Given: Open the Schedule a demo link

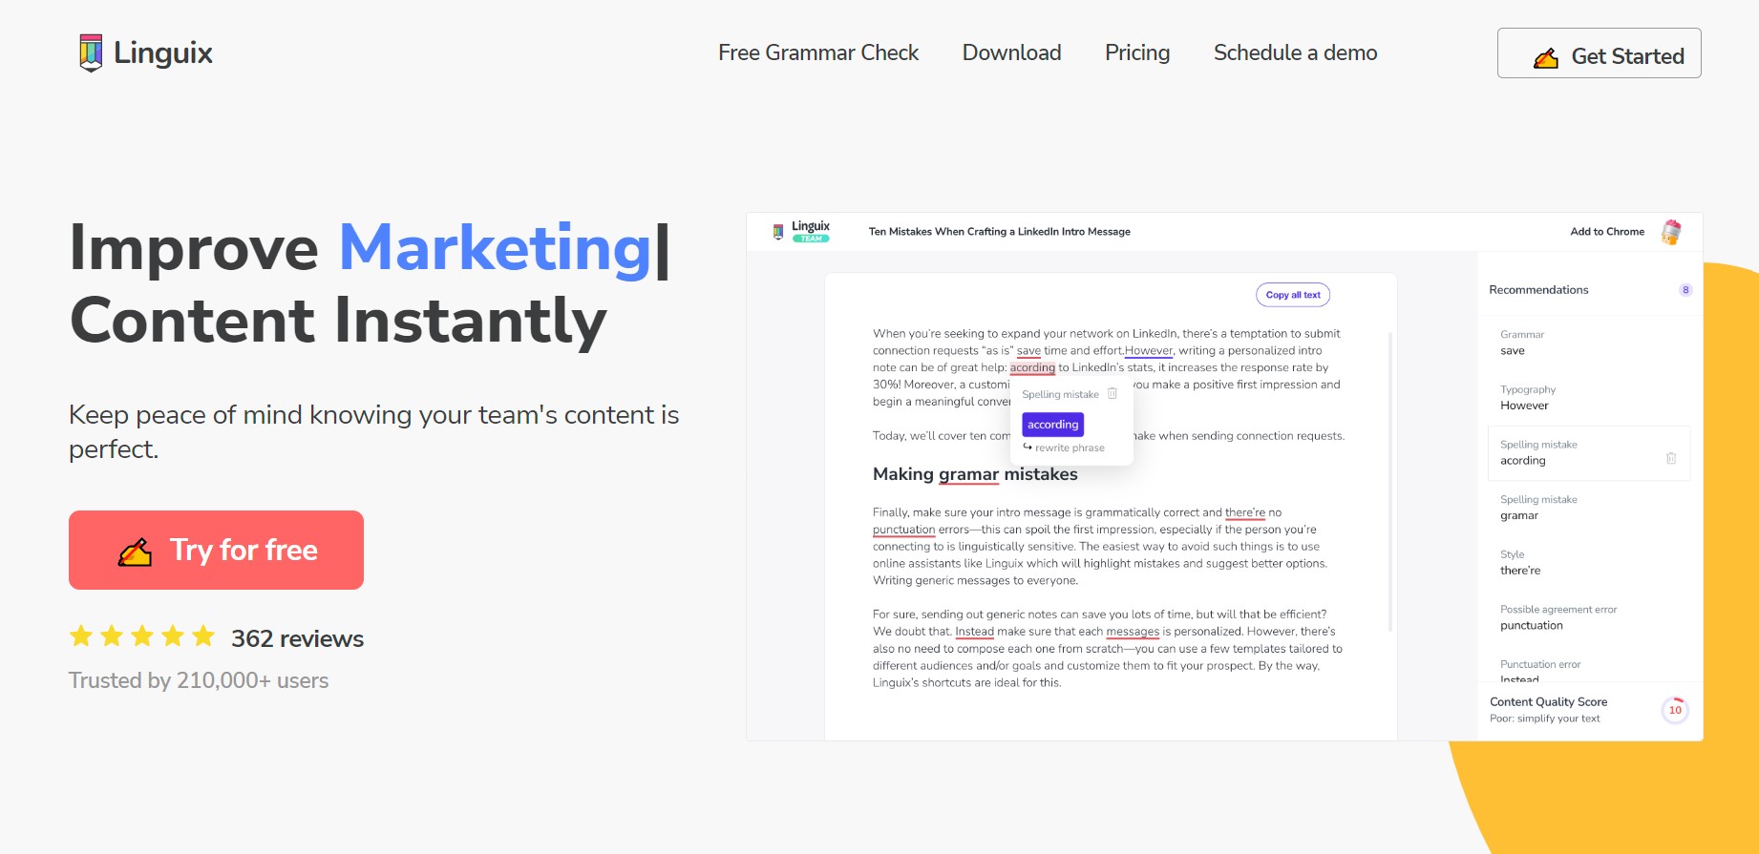Looking at the screenshot, I should [1295, 52].
